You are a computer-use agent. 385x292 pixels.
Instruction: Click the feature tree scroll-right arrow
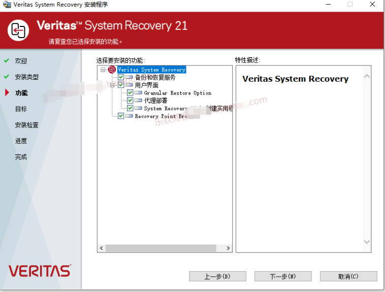(229, 248)
